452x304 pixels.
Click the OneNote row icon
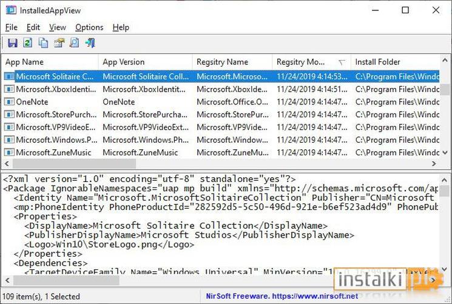tap(9, 102)
